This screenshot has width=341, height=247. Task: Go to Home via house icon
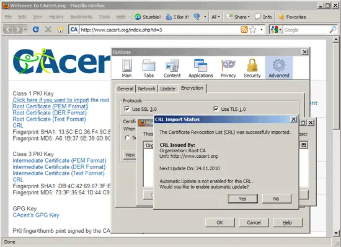tap(61, 30)
